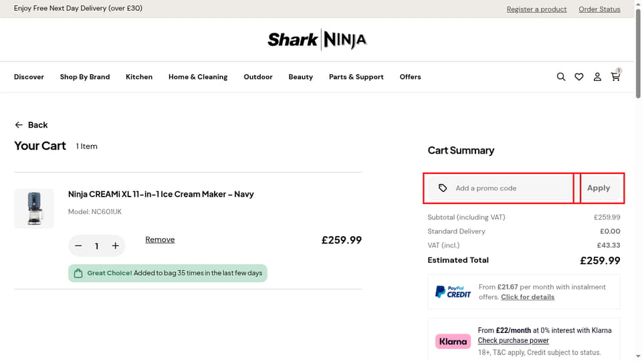Viewport: 642px width, 361px height.
Task: Click the quantity value 1
Action: point(96,246)
